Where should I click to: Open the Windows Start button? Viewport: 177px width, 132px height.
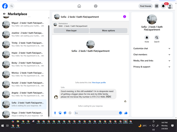(x=2, y=126)
